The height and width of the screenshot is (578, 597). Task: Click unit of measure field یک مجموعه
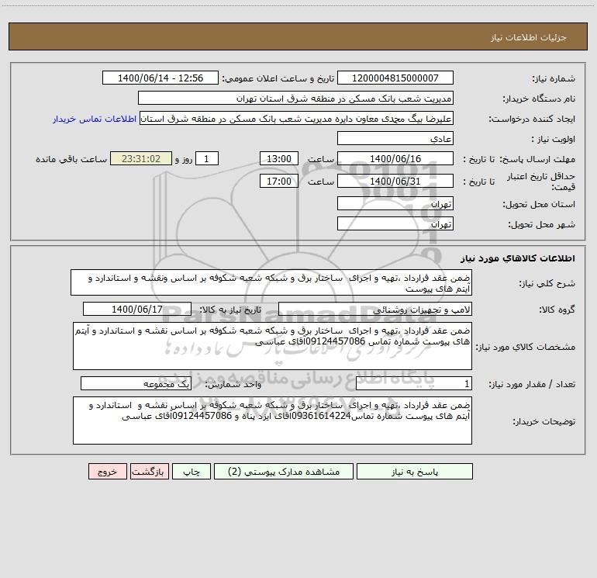click(x=136, y=384)
